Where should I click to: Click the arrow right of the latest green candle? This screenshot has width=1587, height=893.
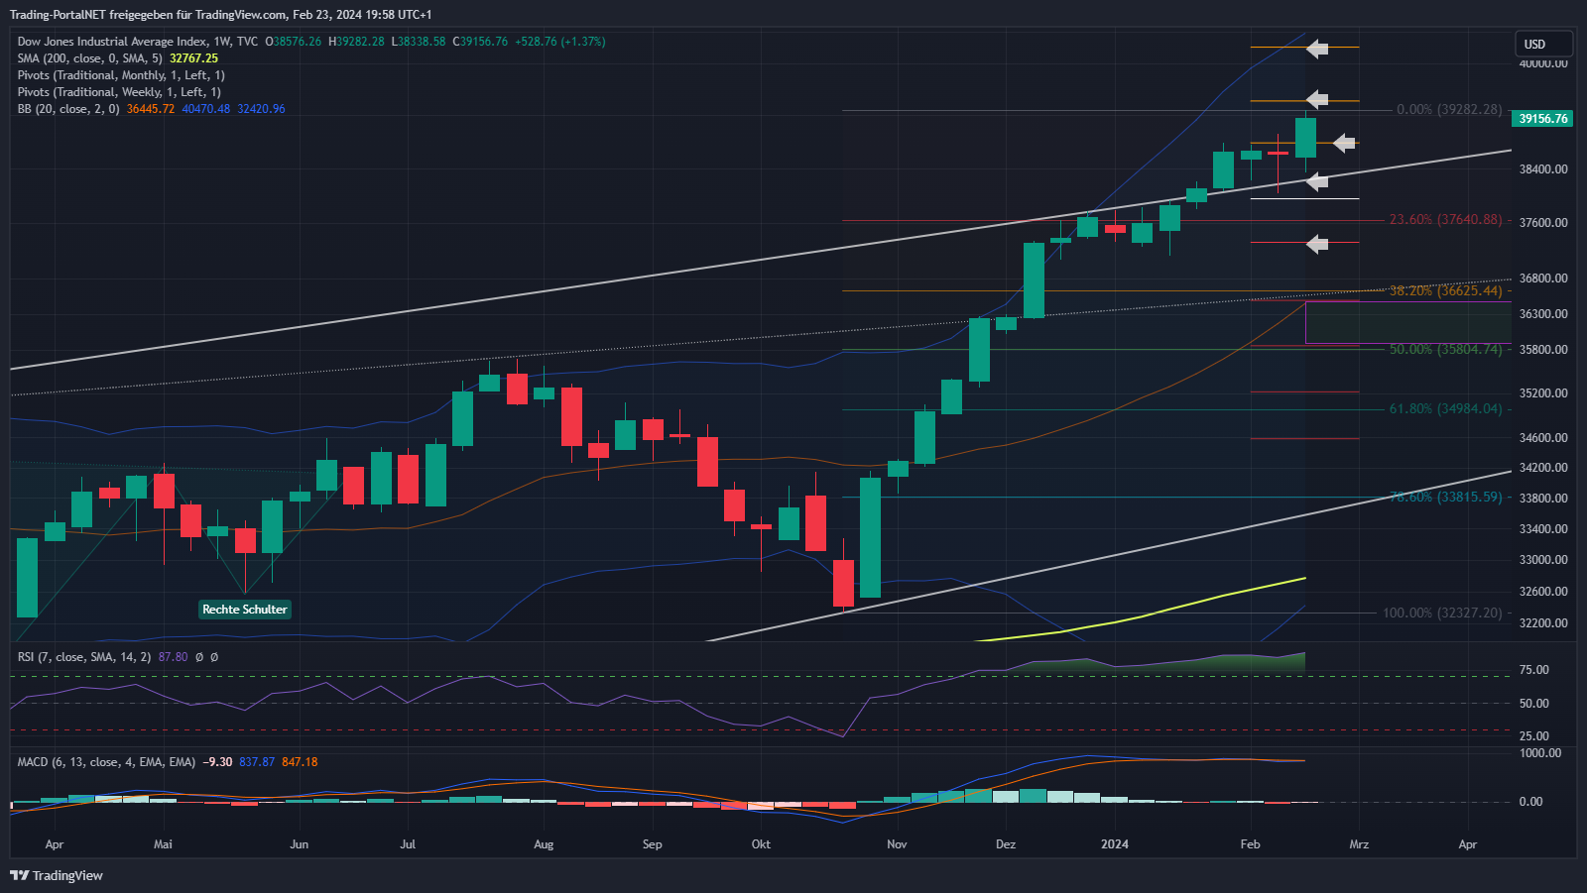(1344, 143)
